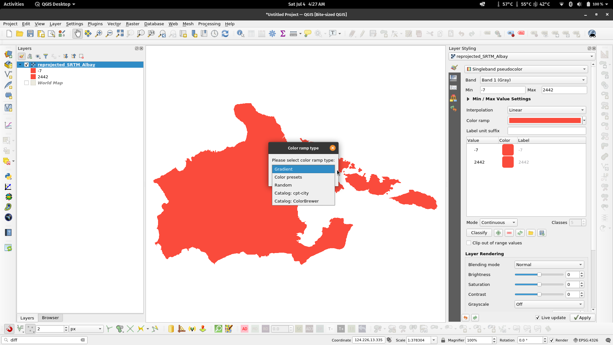Check Clip out of range values
613x345 pixels.
[x=469, y=243]
